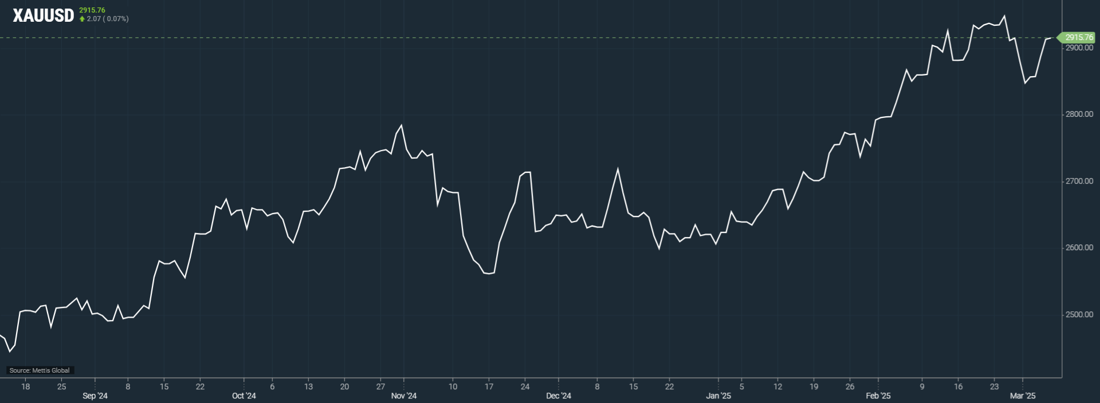Click the XAUUSD symbol title
The height and width of the screenshot is (403, 1100).
(44, 15)
